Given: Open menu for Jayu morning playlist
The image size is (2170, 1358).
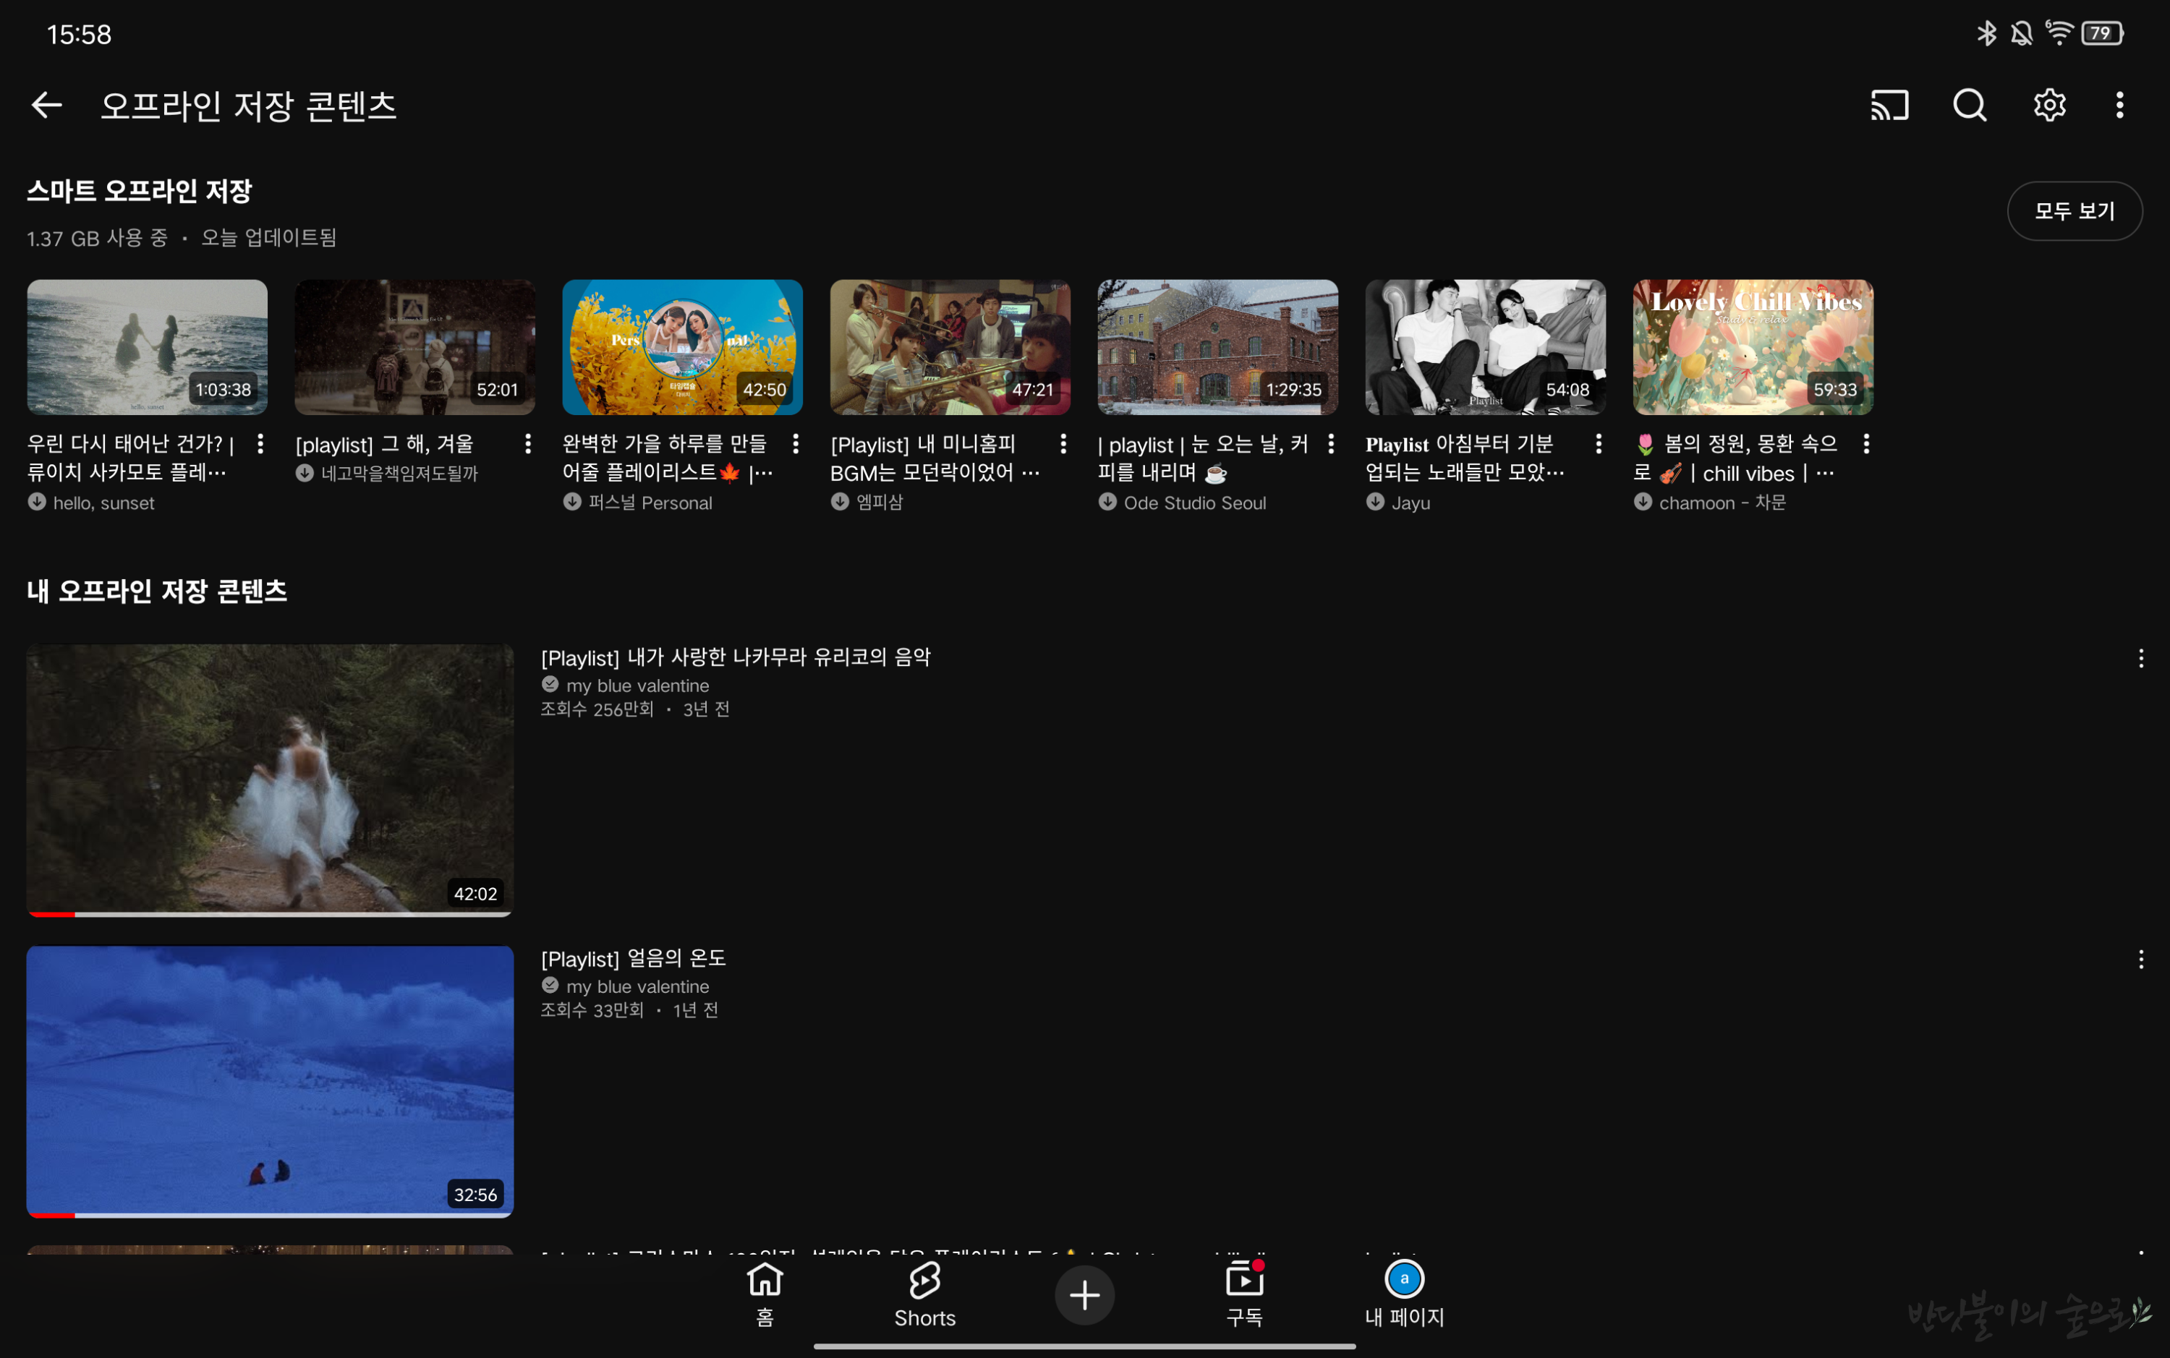Looking at the screenshot, I should pyautogui.click(x=1599, y=444).
